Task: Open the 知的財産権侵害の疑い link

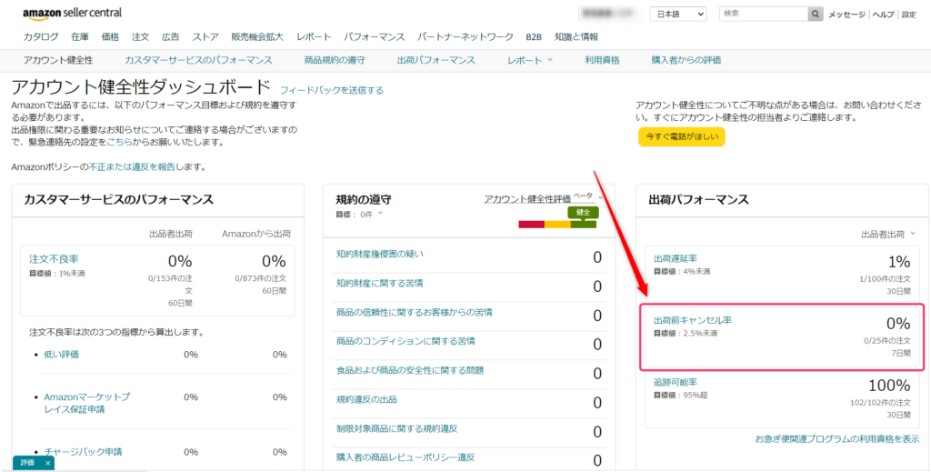Action: (379, 254)
